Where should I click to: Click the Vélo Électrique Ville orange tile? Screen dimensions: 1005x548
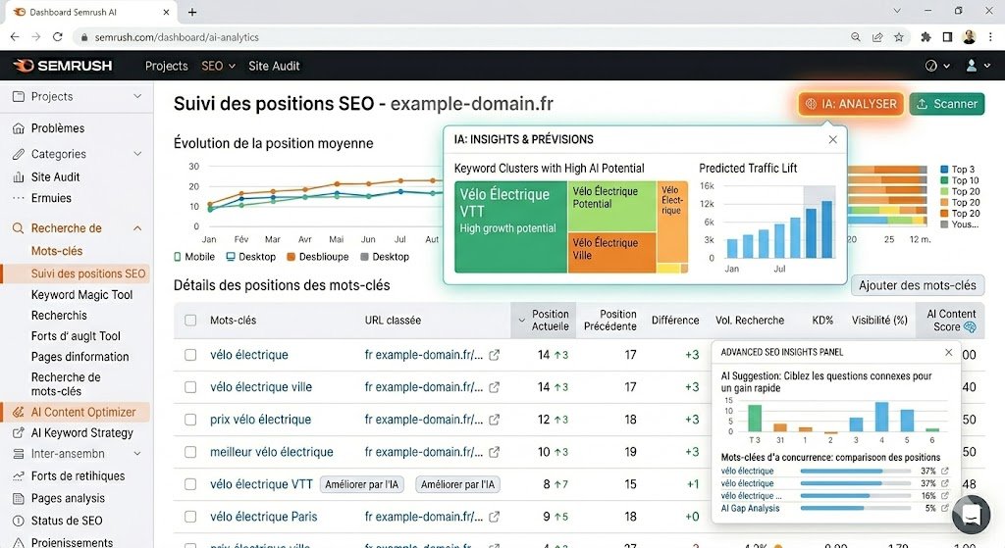point(612,252)
